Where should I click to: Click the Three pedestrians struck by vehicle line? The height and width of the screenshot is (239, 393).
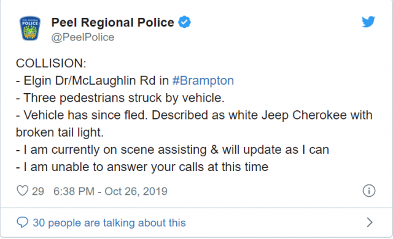pos(120,98)
